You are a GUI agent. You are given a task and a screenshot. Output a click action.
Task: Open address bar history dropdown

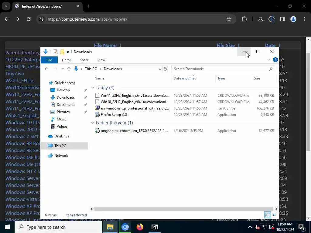point(160,69)
